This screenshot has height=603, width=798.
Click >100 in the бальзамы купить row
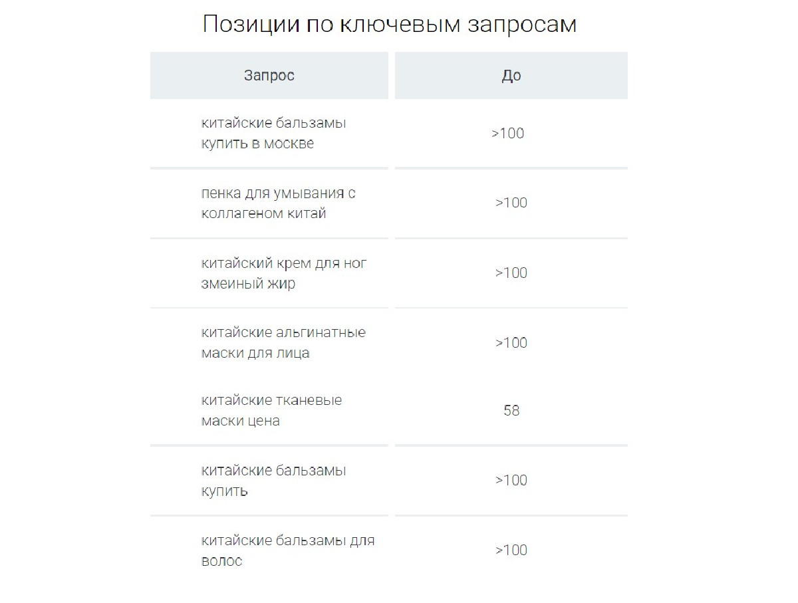click(511, 481)
